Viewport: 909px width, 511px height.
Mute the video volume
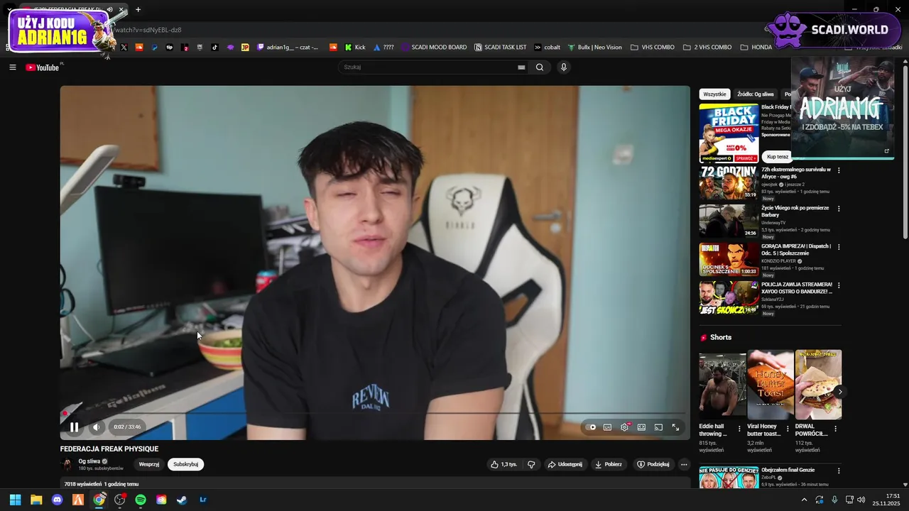coord(97,427)
